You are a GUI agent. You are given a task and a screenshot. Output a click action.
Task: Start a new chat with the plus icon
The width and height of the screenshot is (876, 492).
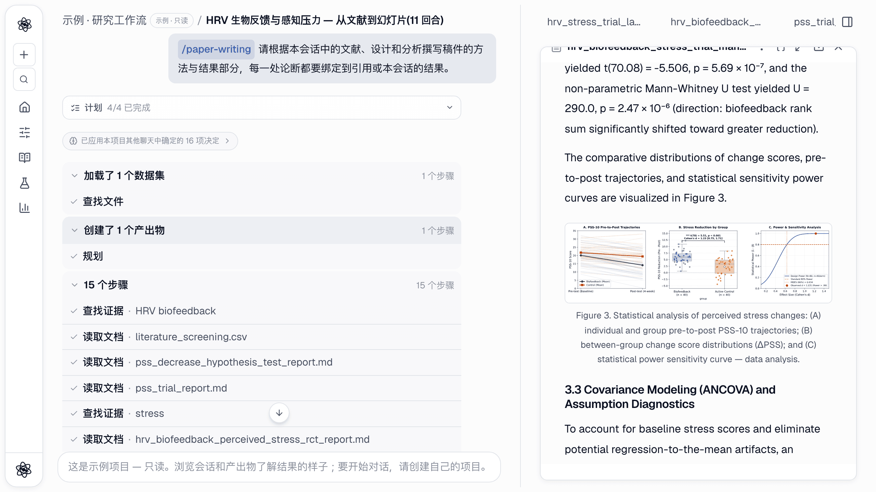tap(24, 55)
